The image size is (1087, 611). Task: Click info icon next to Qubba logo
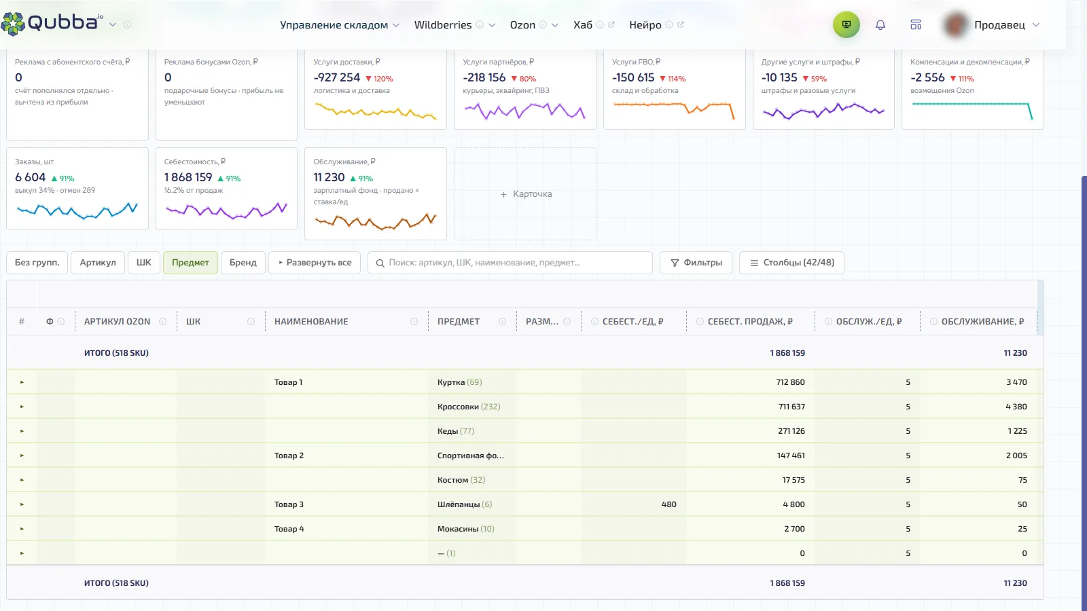click(x=127, y=24)
